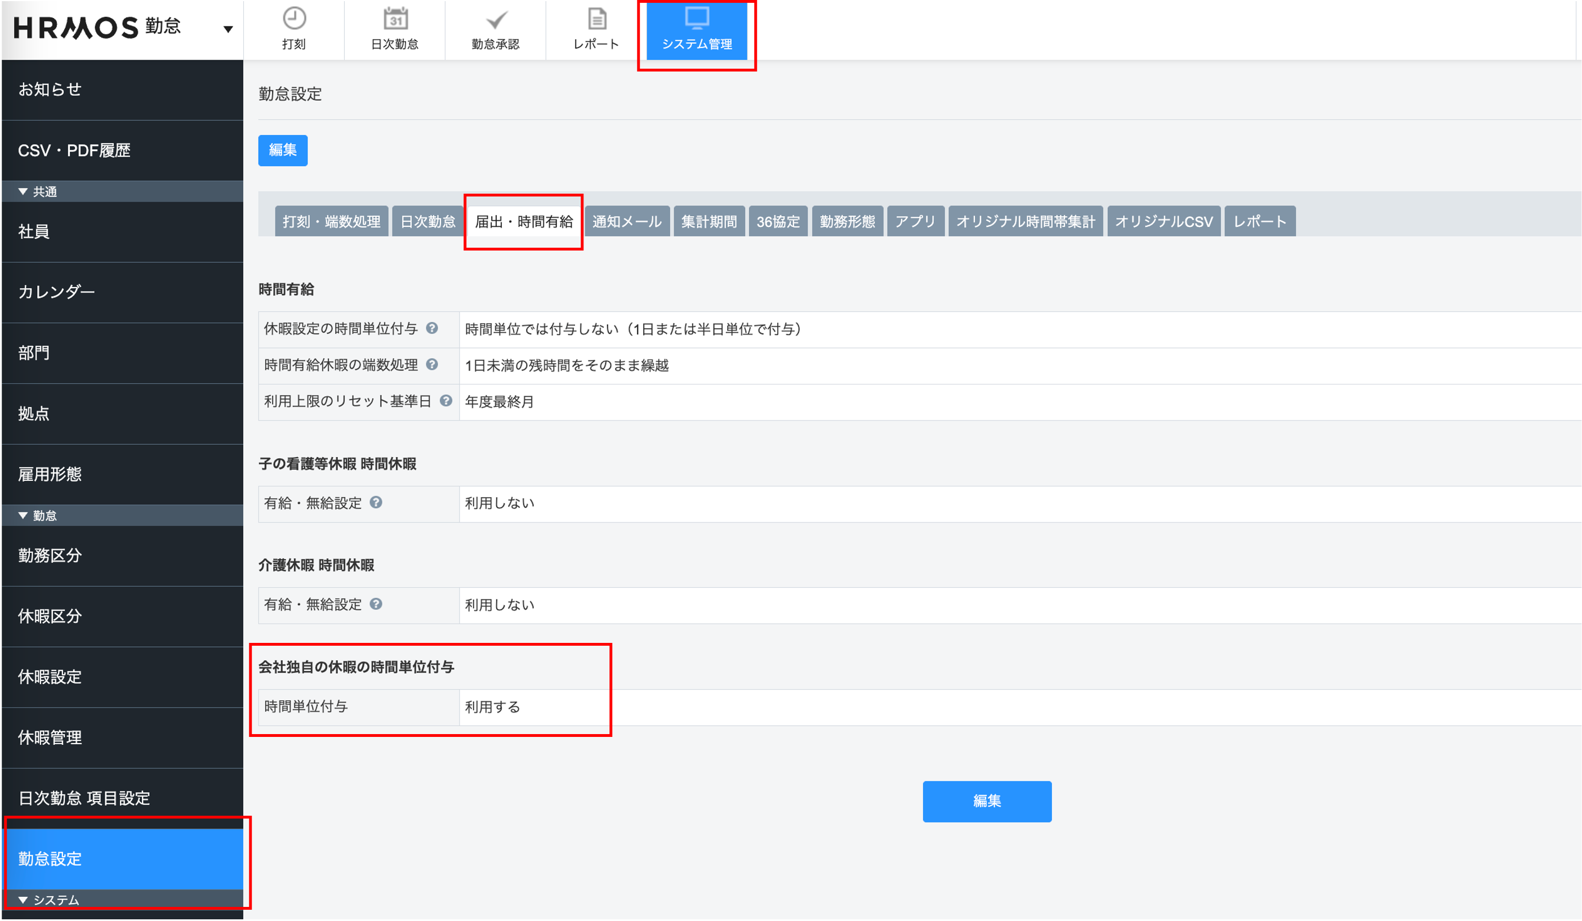
Task: Click help icon in 介護休暇 section
Action: (376, 604)
